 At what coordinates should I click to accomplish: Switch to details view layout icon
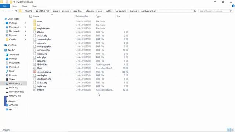(x=229, y=129)
